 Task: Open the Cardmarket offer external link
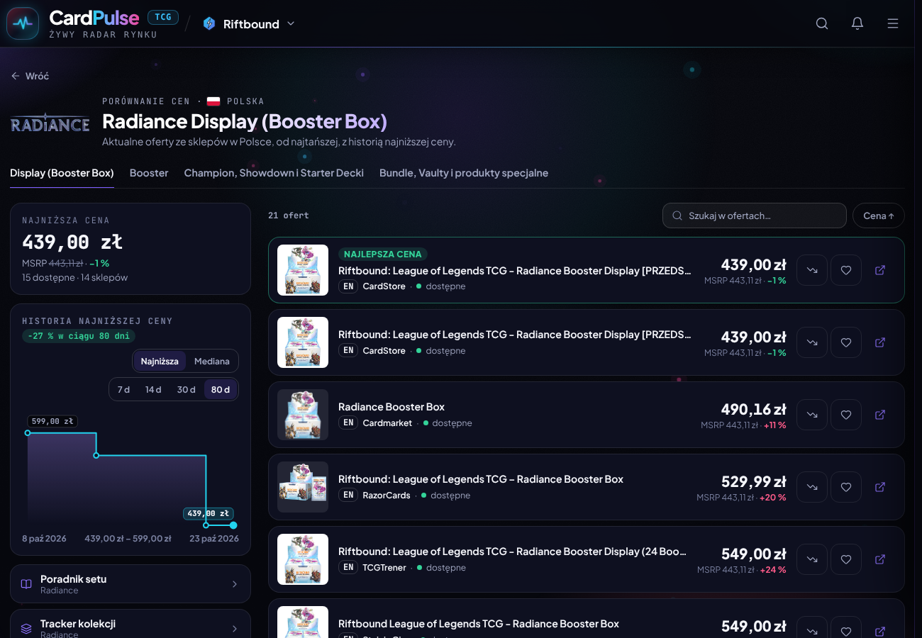point(880,415)
